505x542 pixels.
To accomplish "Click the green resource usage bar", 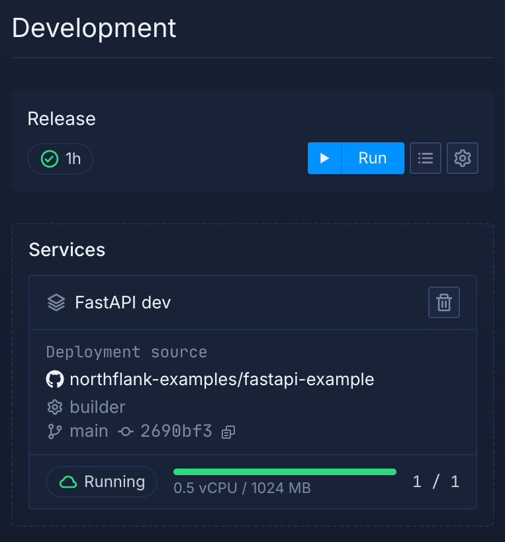I will click(x=285, y=472).
